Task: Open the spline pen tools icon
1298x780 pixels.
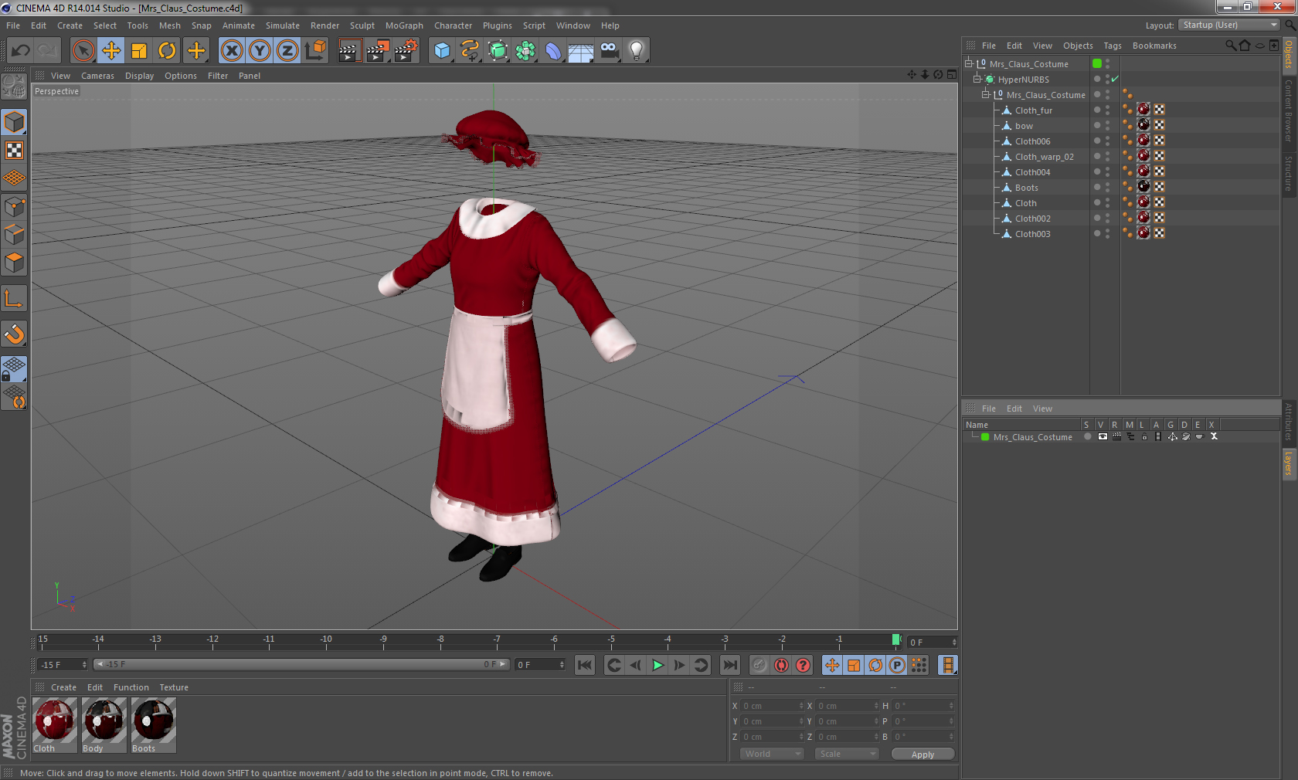Action: point(470,51)
